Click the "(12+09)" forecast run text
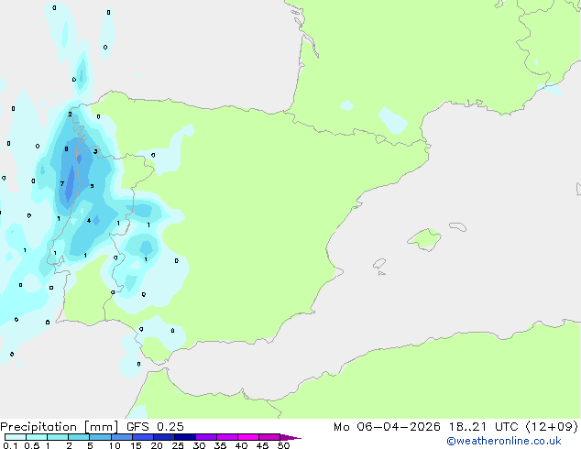581x449 pixels. (552, 427)
